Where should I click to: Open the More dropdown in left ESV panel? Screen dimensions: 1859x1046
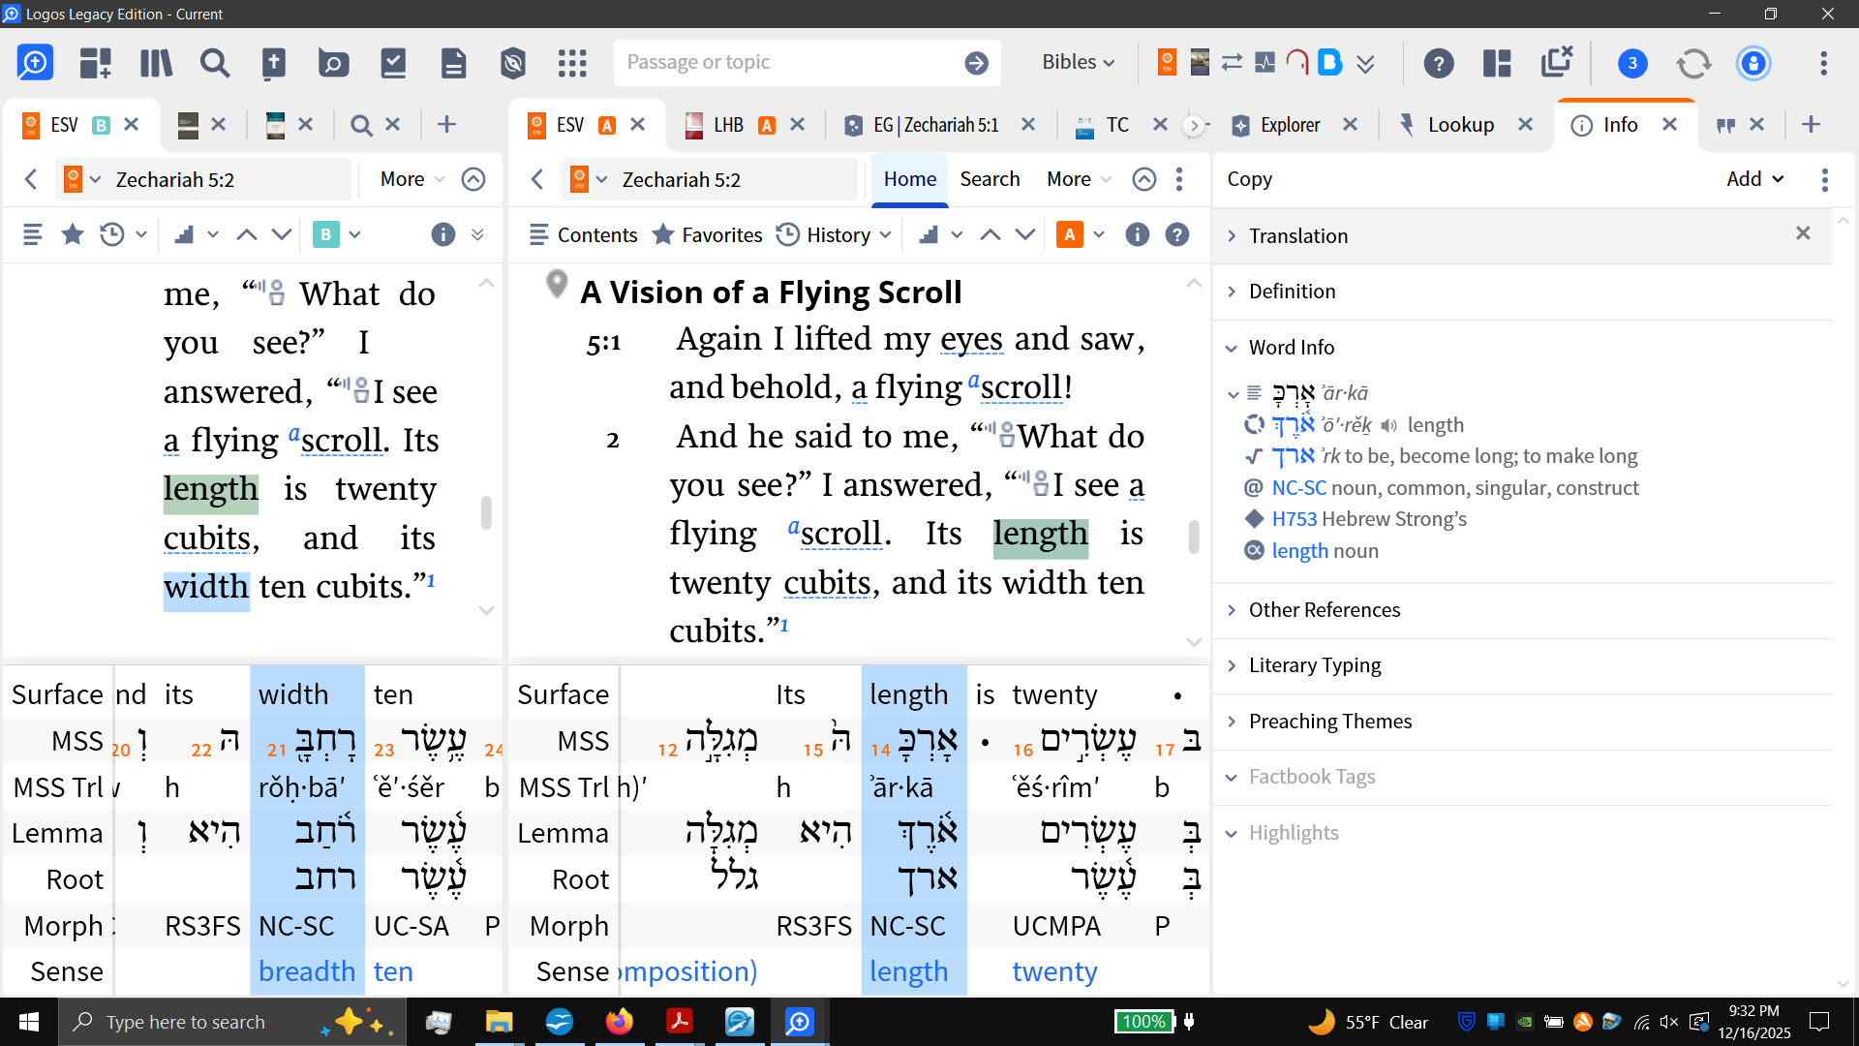click(412, 179)
